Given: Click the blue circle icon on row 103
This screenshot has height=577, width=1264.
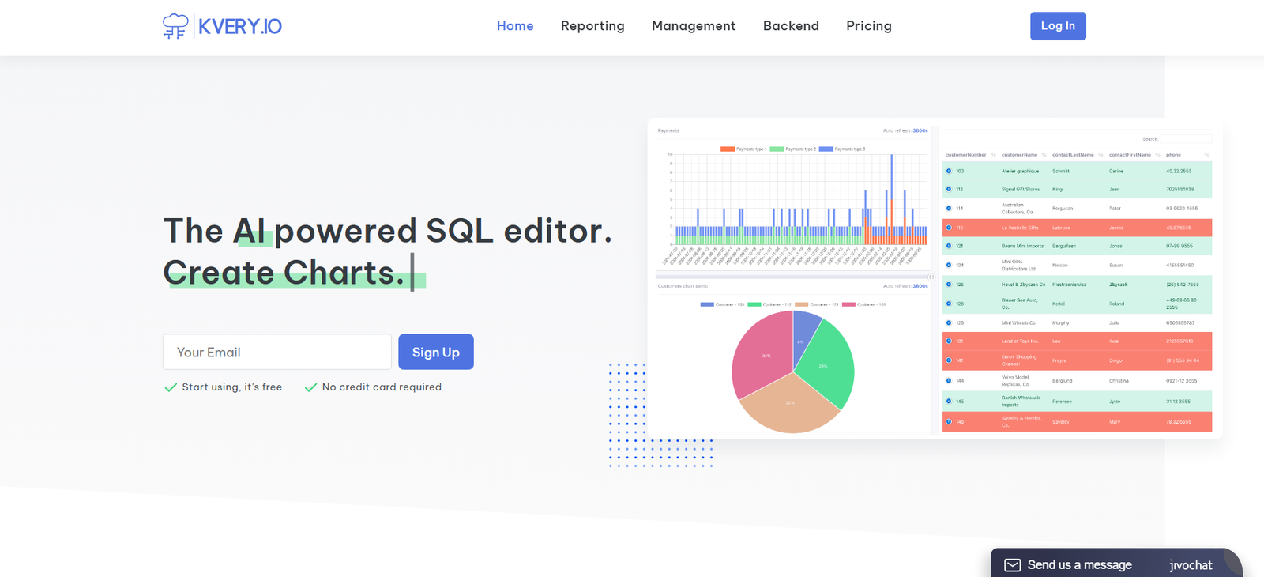Looking at the screenshot, I should [x=949, y=171].
